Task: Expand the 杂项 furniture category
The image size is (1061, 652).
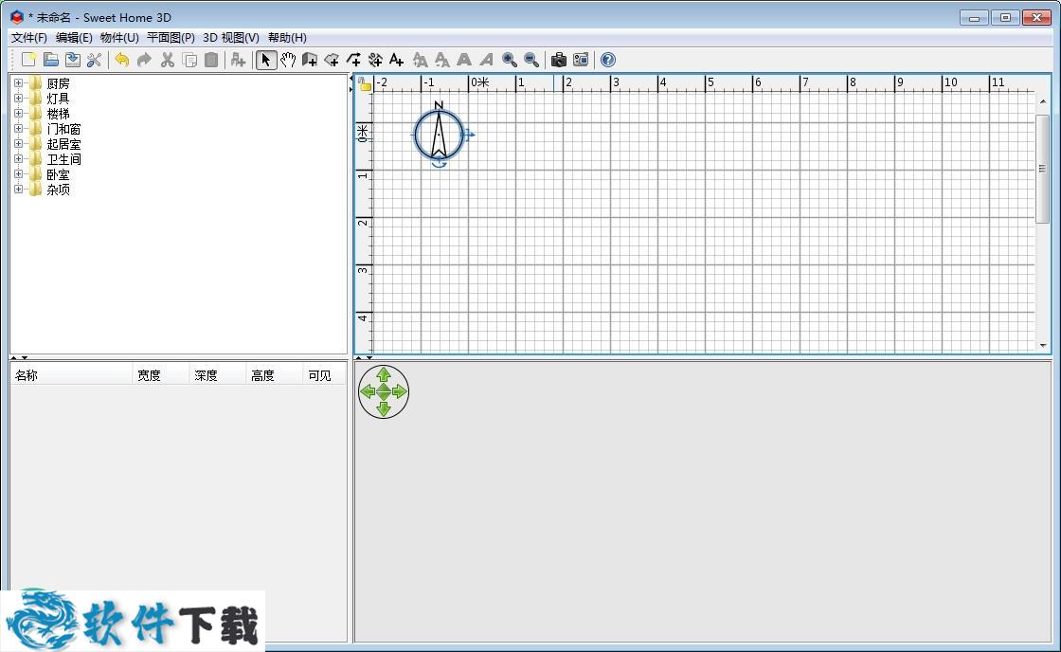Action: pos(18,190)
